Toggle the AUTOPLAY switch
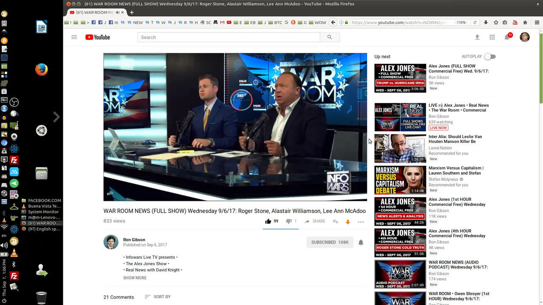543x305 pixels. pyautogui.click(x=490, y=56)
